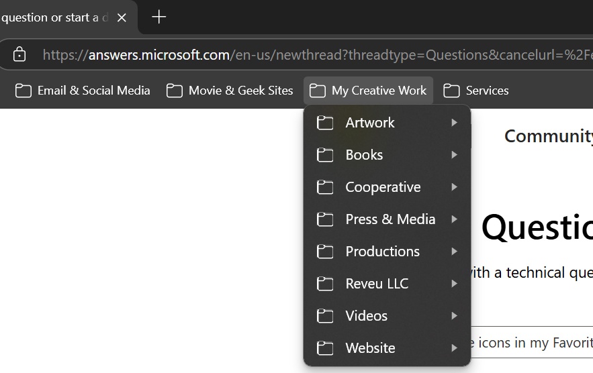Open the Reveu LLC subfolder
Image resolution: width=593 pixels, height=373 pixels.
tap(387, 283)
